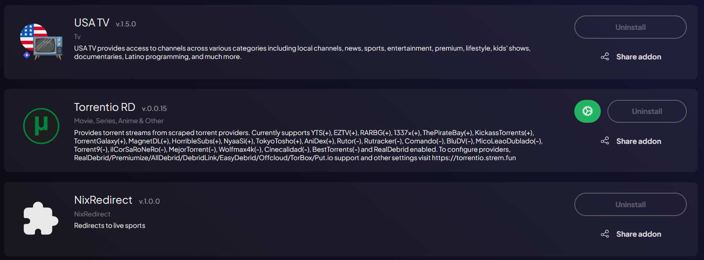Click the share icon for Torrentio RD

coord(605,141)
